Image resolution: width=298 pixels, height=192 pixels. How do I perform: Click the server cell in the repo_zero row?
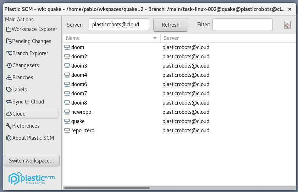(x=186, y=130)
